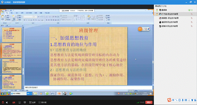Screen dimensions: 197x105
Task: Open the Sogou skin shirt icon
Action: pos(192,100)
